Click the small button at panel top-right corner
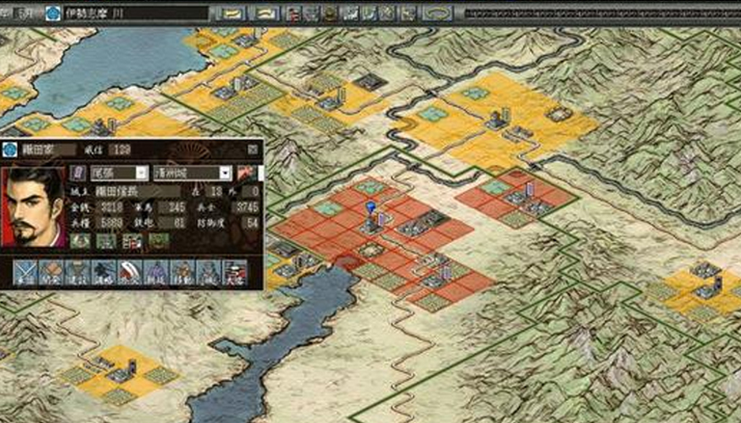The image size is (741, 423). point(252,148)
